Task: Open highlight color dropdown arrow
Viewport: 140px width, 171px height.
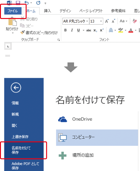Action: (125, 30)
